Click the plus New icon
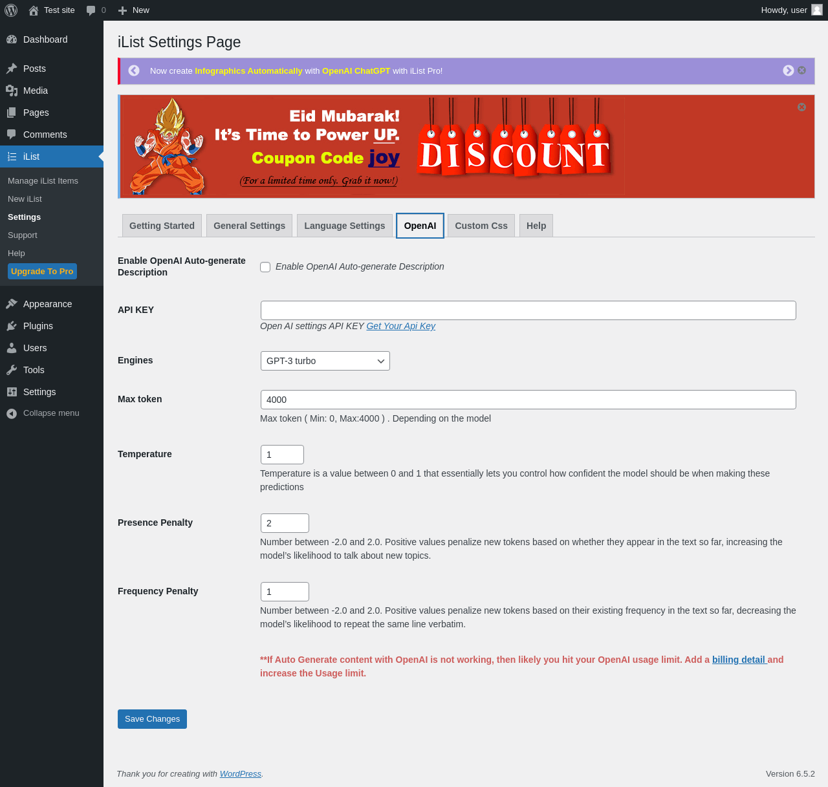The height and width of the screenshot is (787, 828). 122,10
